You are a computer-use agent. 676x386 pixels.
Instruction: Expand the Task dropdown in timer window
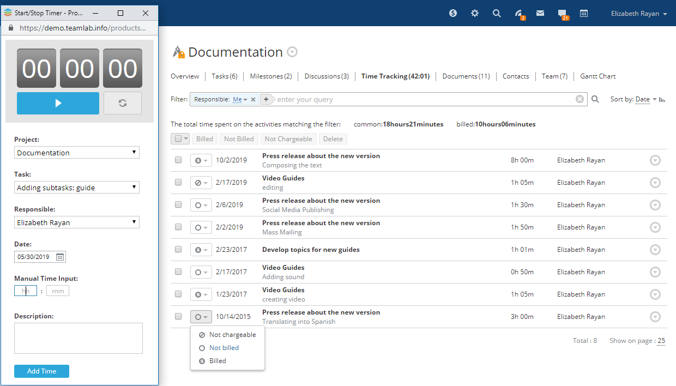(x=77, y=188)
